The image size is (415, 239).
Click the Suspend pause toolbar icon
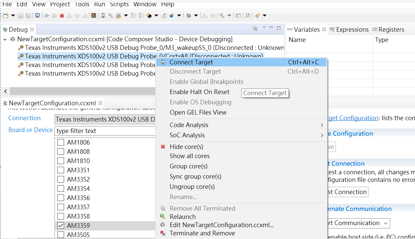[x=54, y=16]
